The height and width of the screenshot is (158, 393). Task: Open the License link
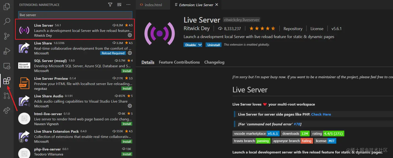pos(317,29)
